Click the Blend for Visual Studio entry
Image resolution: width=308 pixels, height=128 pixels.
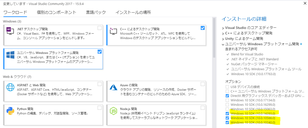click(247, 54)
